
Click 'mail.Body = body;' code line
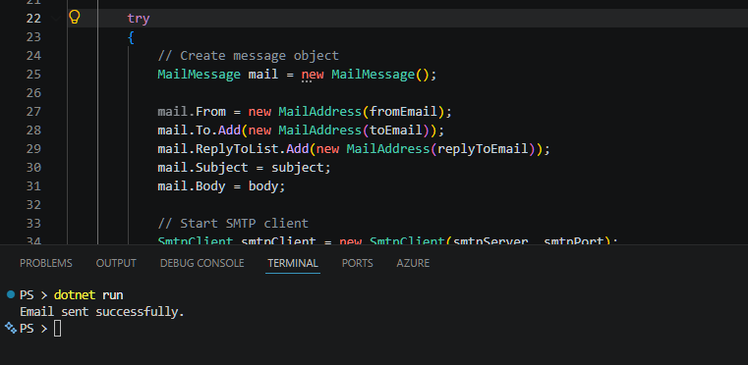[x=221, y=186]
